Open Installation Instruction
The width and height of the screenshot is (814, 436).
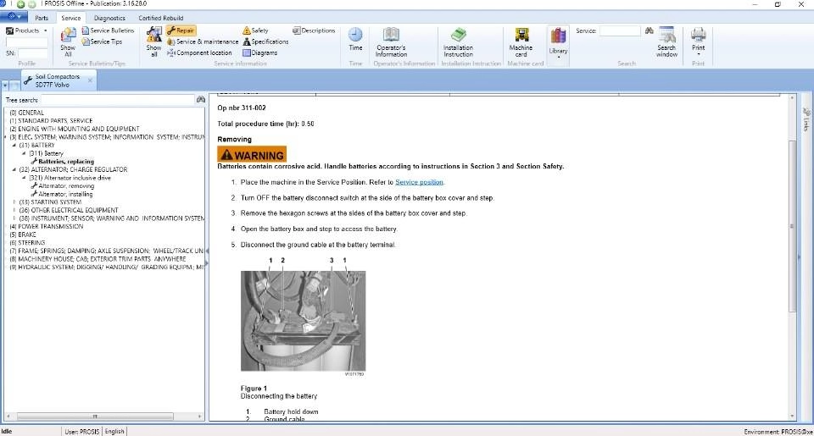click(458, 42)
